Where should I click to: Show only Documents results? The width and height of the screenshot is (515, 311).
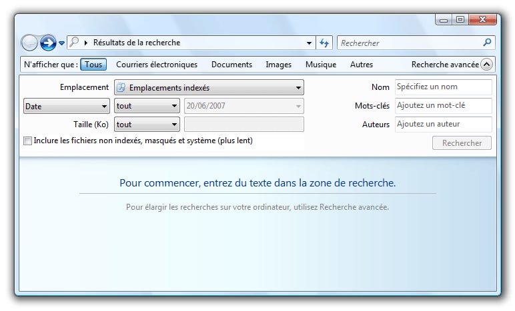coord(231,65)
